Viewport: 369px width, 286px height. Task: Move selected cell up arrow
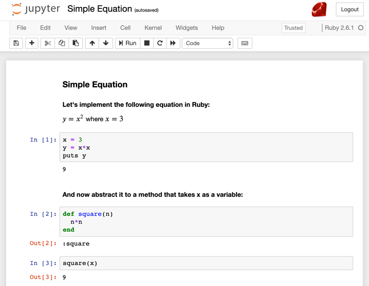(x=92, y=43)
